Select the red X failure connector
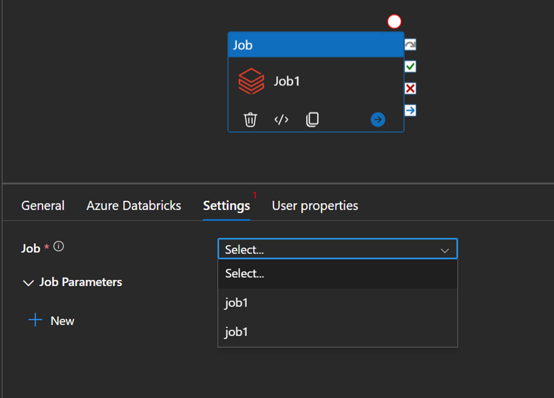Viewport: 554px width, 398px height. pyautogui.click(x=410, y=88)
